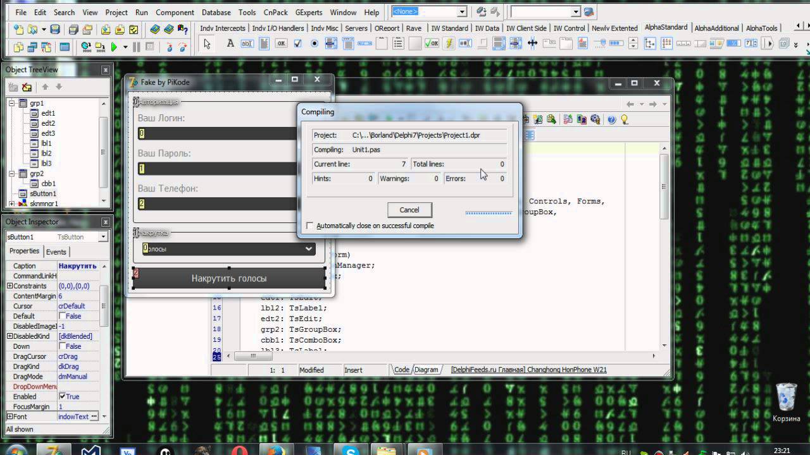Image resolution: width=810 pixels, height=455 pixels.
Task: Pick the radio button palette component
Action: [315, 44]
